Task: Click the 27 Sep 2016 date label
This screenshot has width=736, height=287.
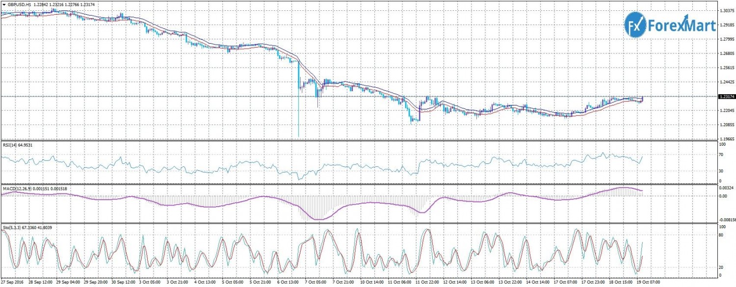Action: [13, 283]
